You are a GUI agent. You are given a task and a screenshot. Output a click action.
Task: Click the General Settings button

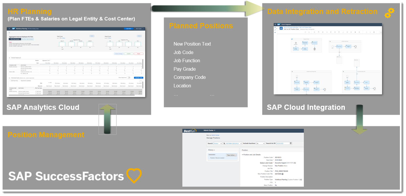tap(119, 54)
